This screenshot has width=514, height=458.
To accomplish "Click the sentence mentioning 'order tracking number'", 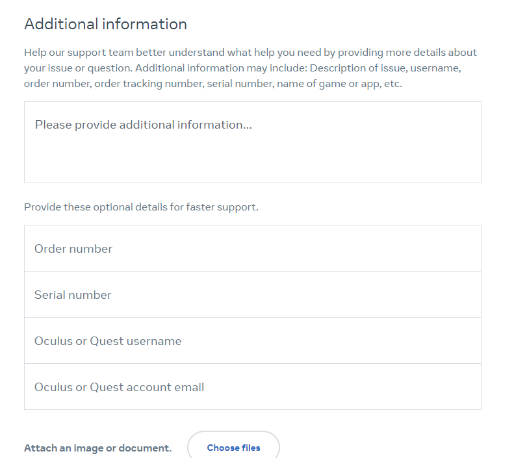I will pos(242,76).
